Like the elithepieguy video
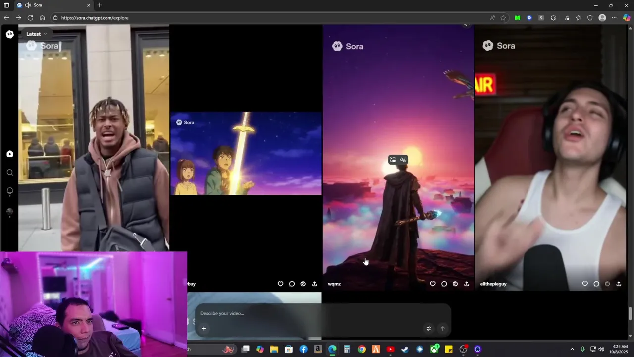Viewport: 634px width, 357px height. point(585,284)
